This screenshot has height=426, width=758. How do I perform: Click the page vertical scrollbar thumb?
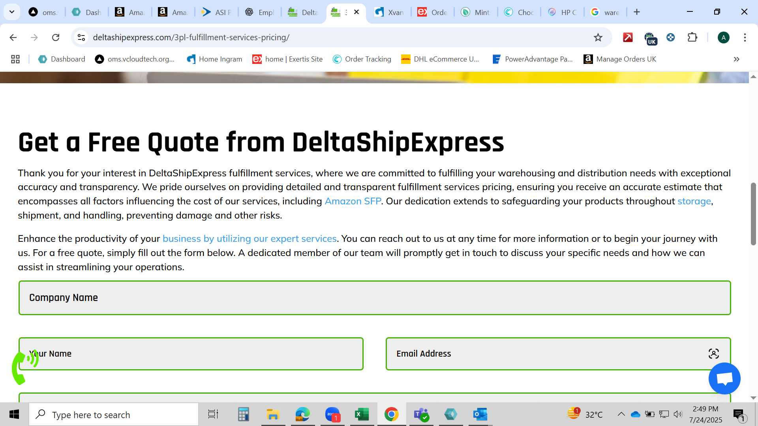753,214
